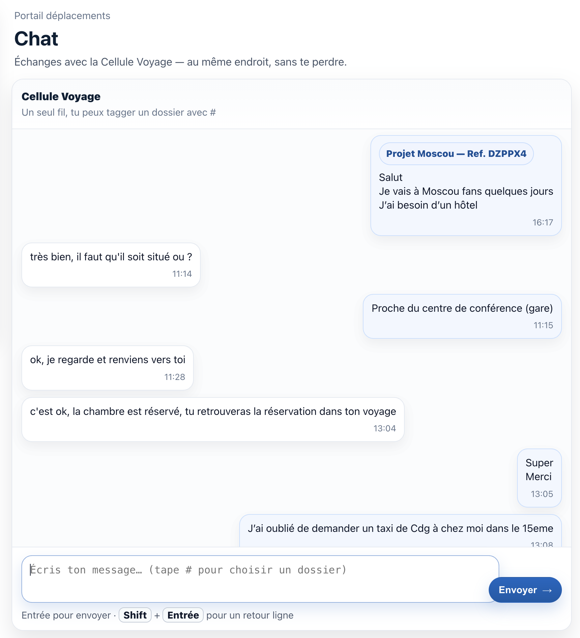Image resolution: width=580 pixels, height=638 pixels.
Task: Open the Portail déplacements breadcrumb link
Action: pyautogui.click(x=62, y=15)
